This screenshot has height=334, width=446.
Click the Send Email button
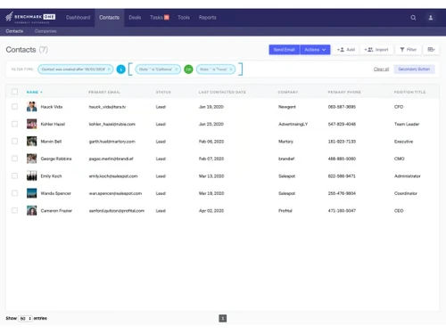coord(285,50)
